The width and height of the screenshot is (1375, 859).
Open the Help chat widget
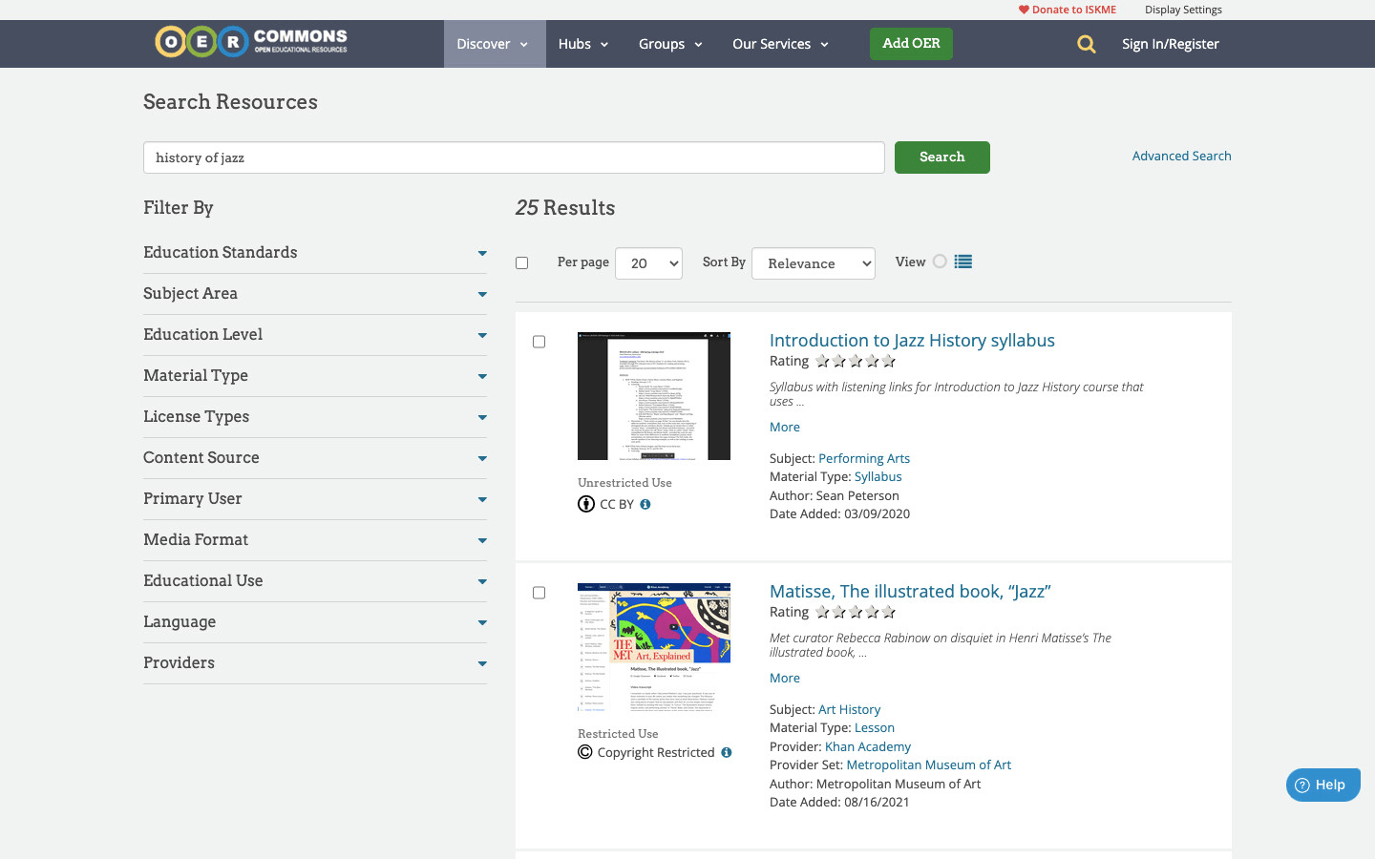coord(1322,785)
